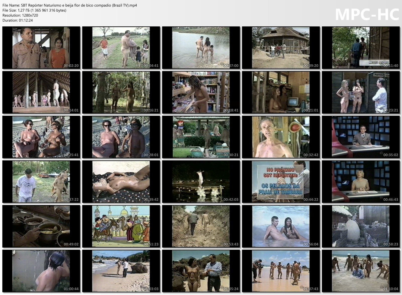Open the cartoon frame at 00:51:23
Image resolution: width=402 pixels, height=295 pixels.
[x=121, y=226]
